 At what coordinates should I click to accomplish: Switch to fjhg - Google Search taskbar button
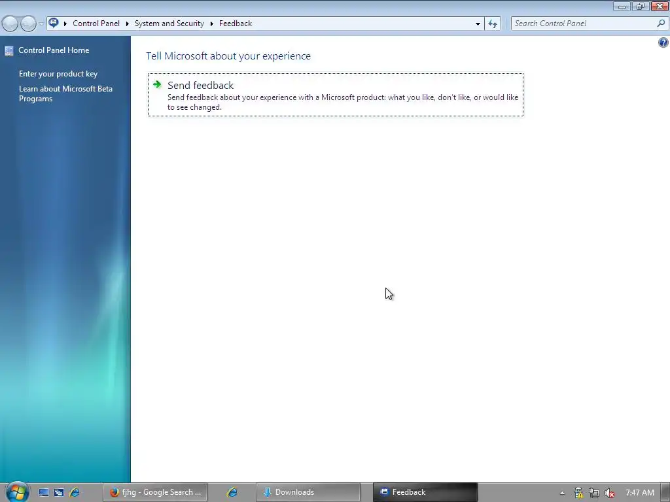point(155,492)
